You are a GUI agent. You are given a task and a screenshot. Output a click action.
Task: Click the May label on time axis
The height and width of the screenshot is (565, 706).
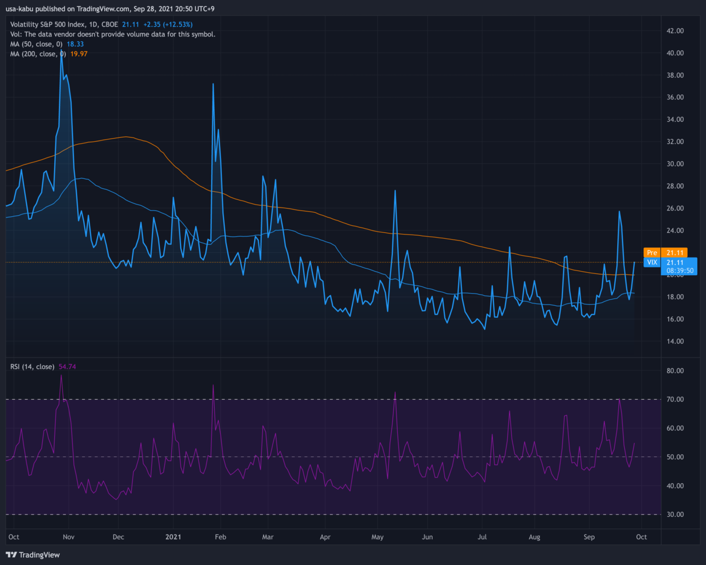coord(378,537)
